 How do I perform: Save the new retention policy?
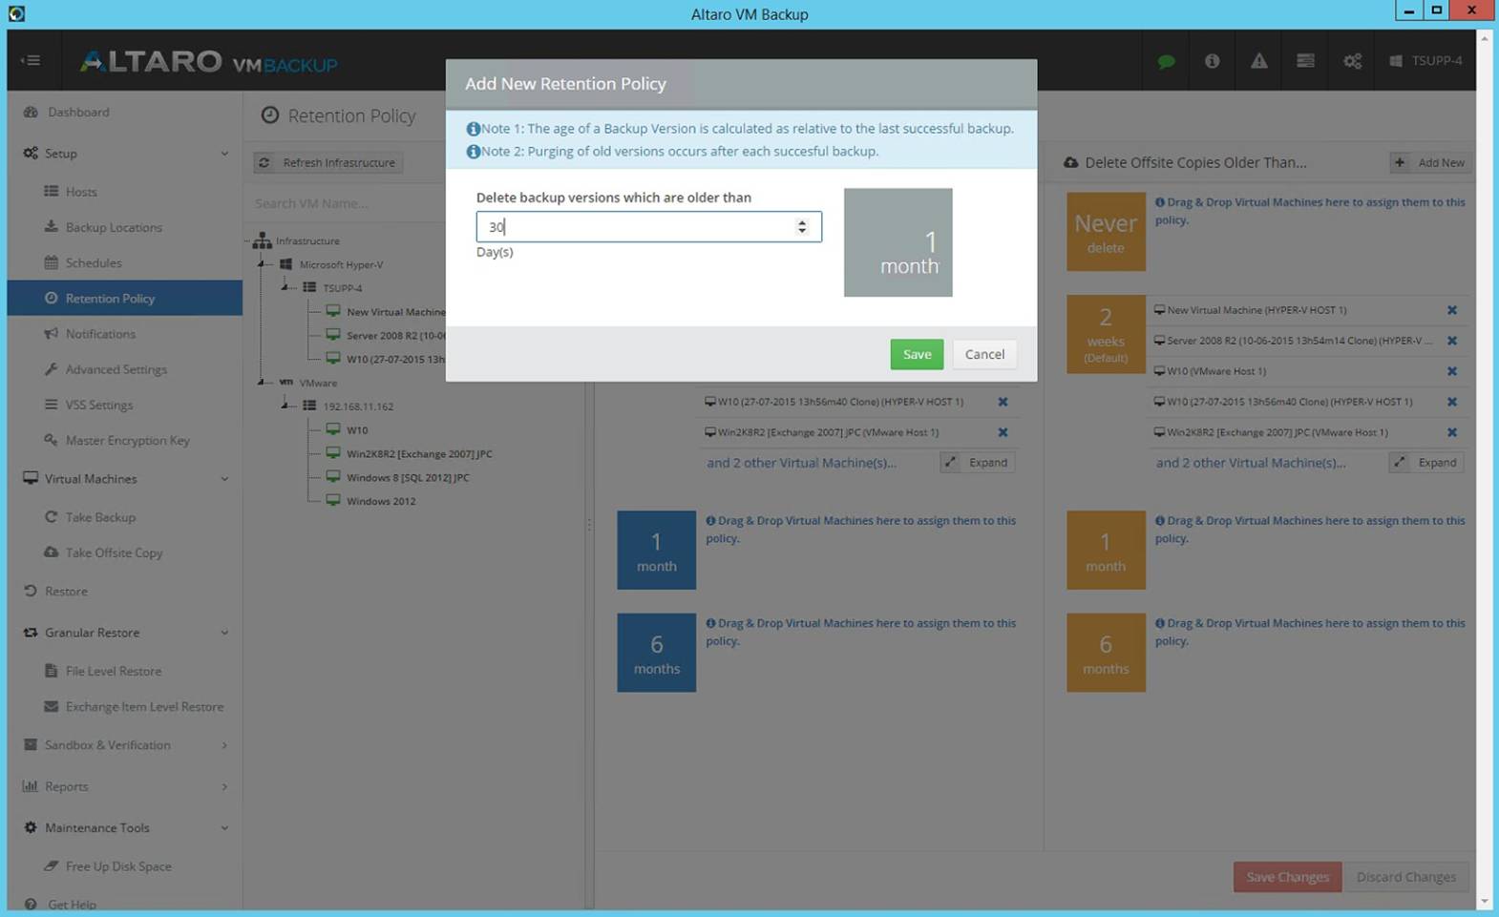pos(917,354)
